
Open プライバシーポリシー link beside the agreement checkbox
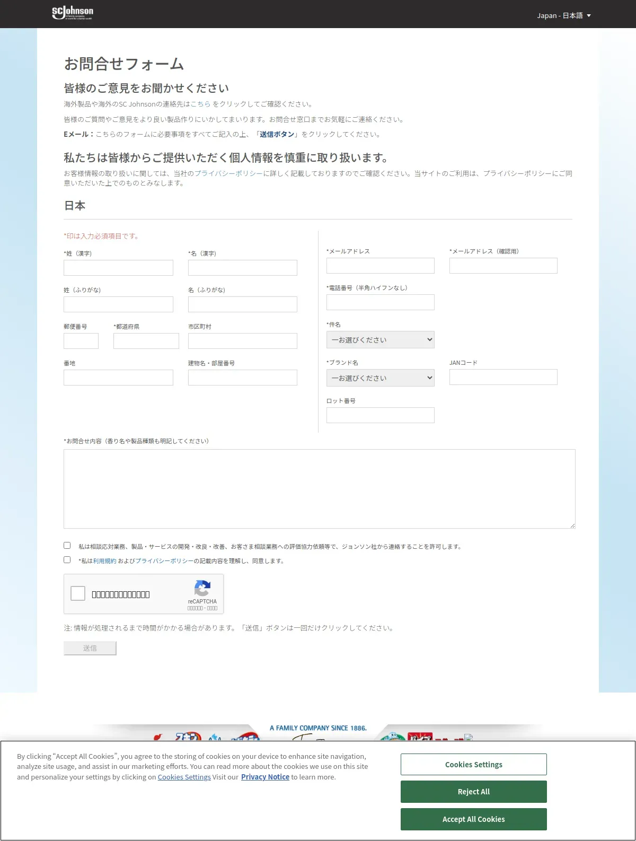pyautogui.click(x=164, y=561)
